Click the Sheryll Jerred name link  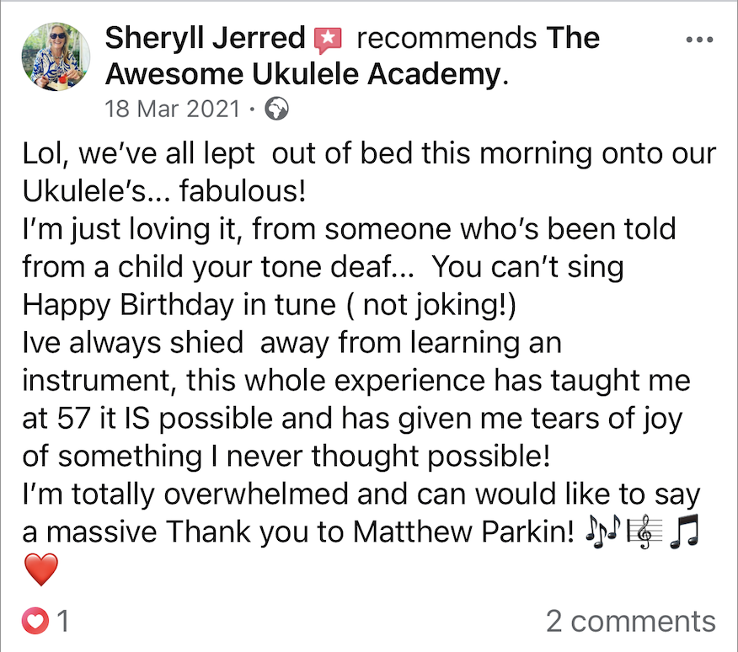tap(206, 38)
